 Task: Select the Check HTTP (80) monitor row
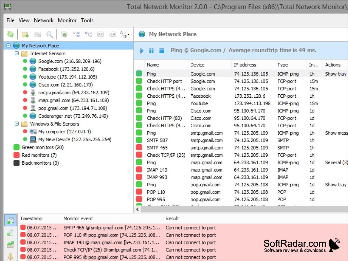pos(241,118)
